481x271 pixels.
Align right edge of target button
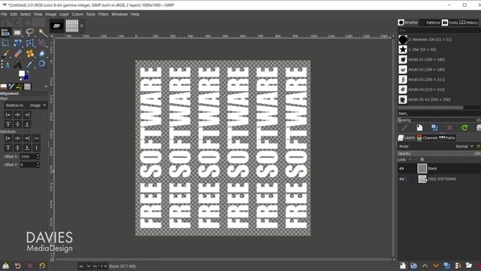(27, 115)
